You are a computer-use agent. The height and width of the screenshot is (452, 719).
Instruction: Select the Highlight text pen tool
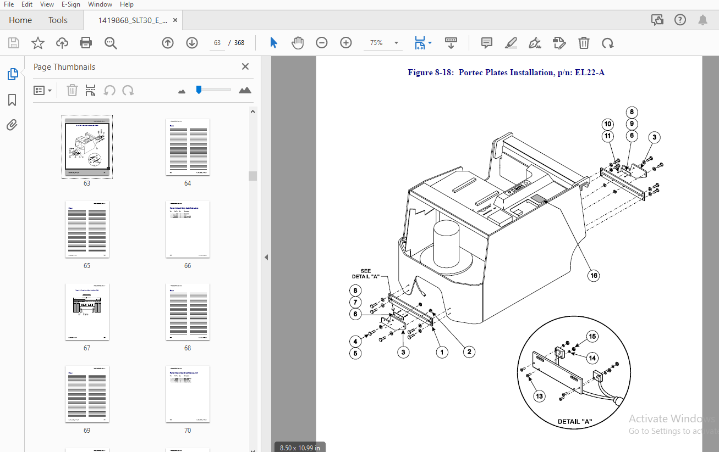pyautogui.click(x=511, y=43)
